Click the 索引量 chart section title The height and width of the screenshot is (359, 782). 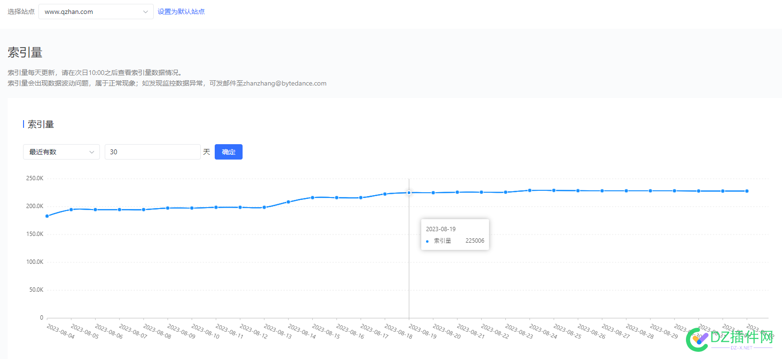41,124
